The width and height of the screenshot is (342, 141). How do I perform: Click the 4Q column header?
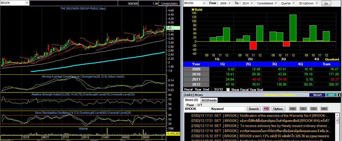pyautogui.click(x=301, y=64)
